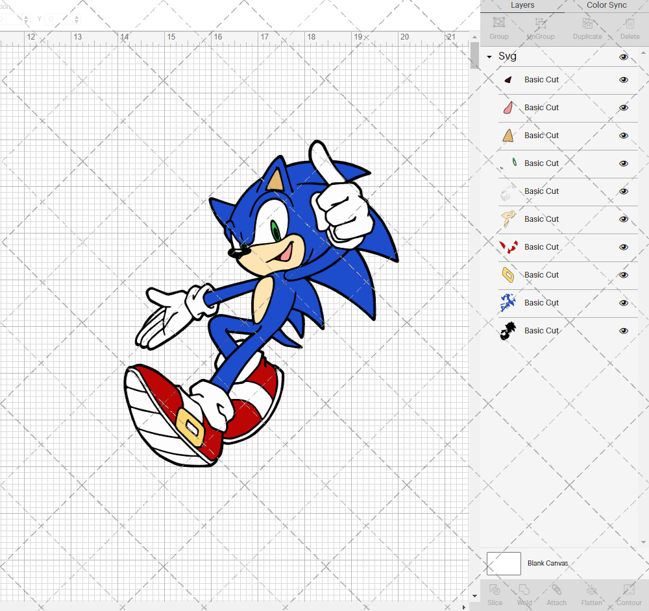Image resolution: width=649 pixels, height=611 pixels.
Task: Click the chevron at bottom of Layers panel
Action: 644,542
